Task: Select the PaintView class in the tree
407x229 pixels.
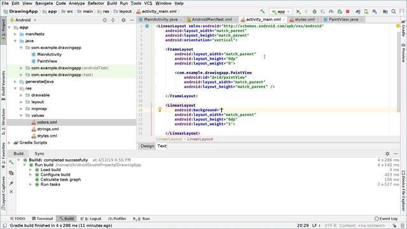Action: point(47,61)
